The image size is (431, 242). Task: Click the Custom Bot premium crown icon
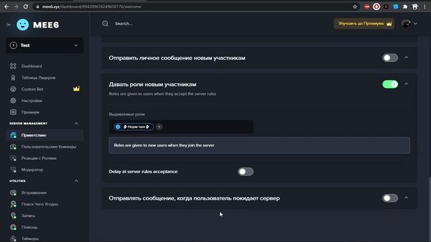76,89
